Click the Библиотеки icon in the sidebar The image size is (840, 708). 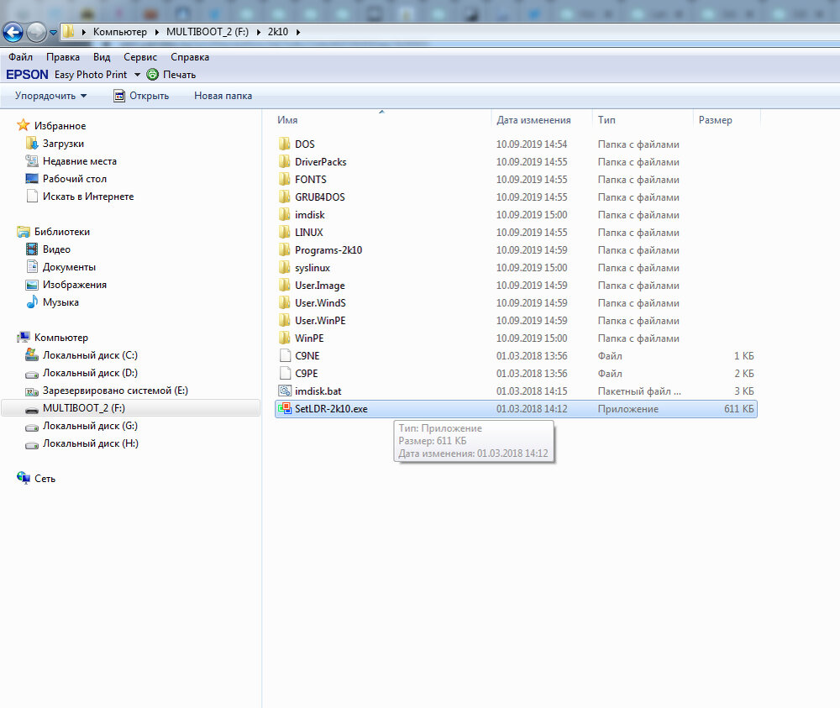pos(23,231)
